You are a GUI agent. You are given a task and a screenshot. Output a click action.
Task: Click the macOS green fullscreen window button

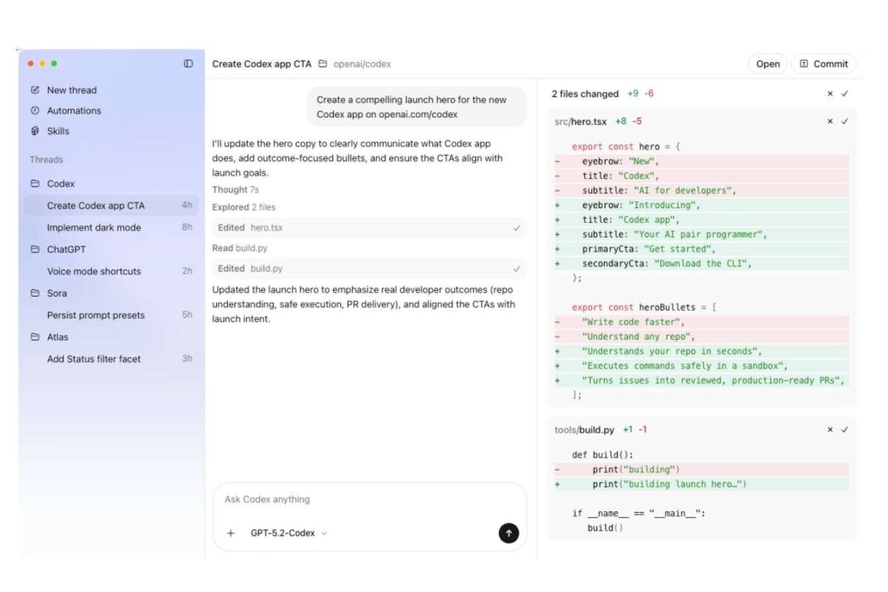pyautogui.click(x=54, y=64)
